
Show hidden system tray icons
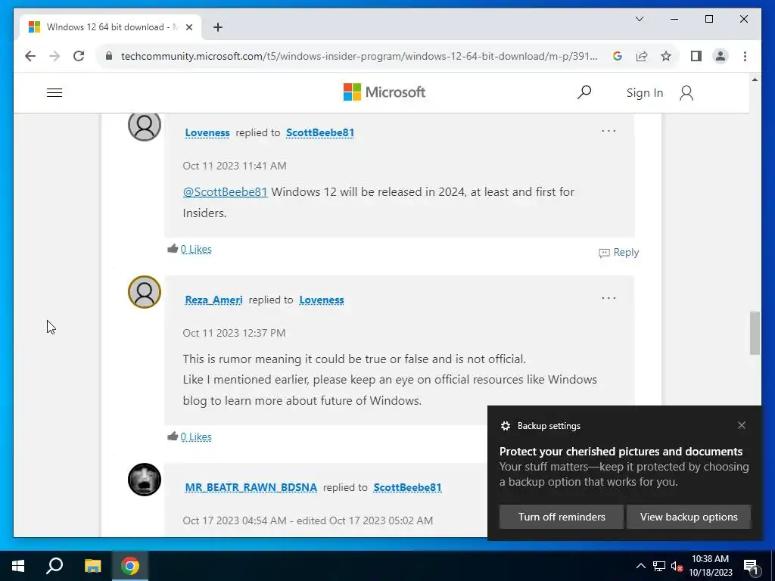point(640,566)
